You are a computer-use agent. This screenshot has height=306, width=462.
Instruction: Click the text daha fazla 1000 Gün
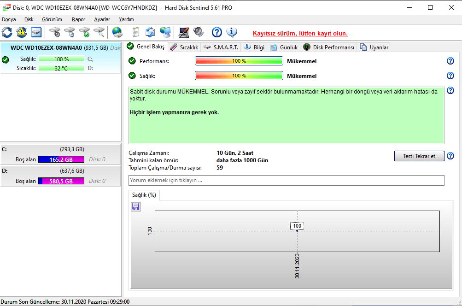point(242,160)
